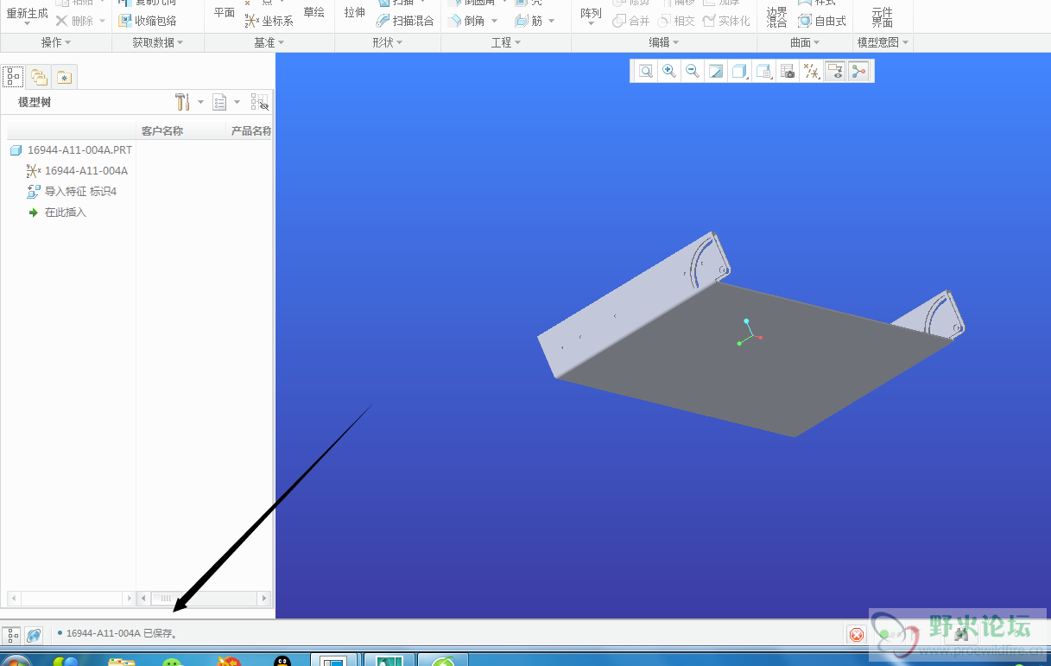The width and height of the screenshot is (1051, 666).
Task: Expand the 操作 group dropdown
Action: click(x=56, y=42)
